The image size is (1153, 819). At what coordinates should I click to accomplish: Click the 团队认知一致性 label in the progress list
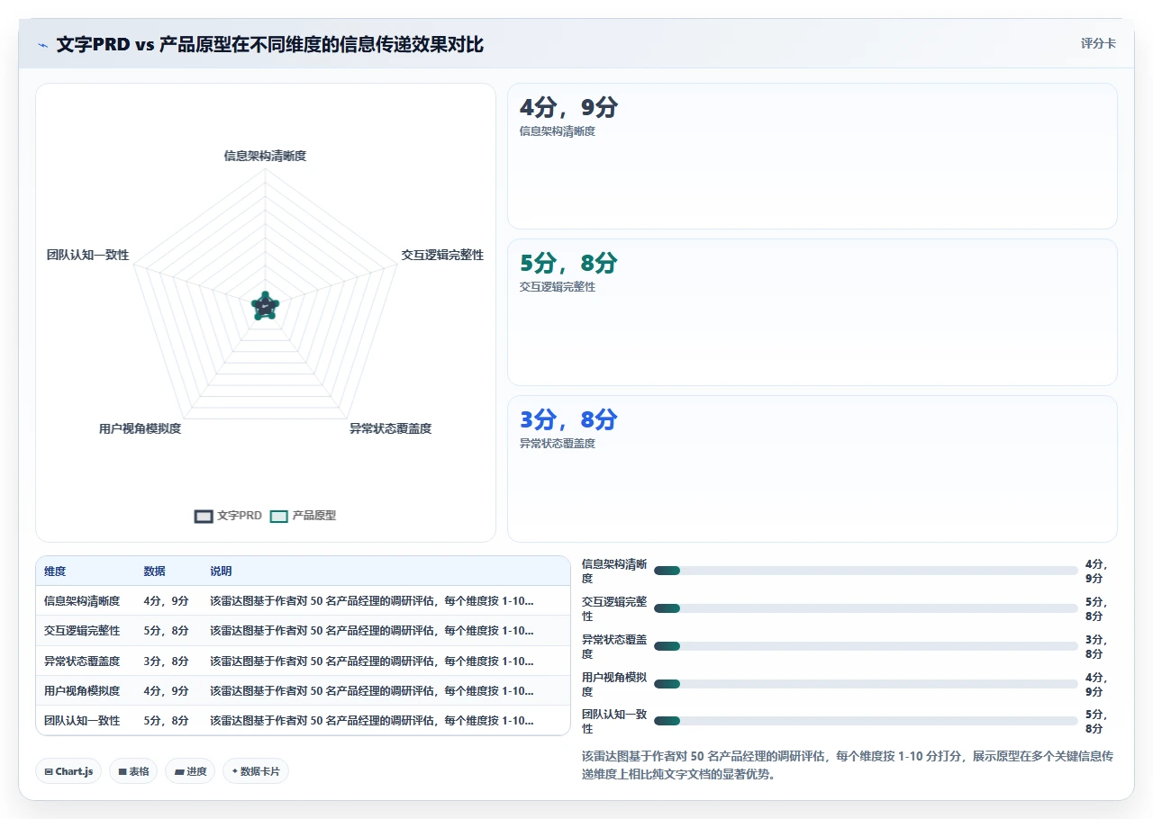click(x=614, y=721)
